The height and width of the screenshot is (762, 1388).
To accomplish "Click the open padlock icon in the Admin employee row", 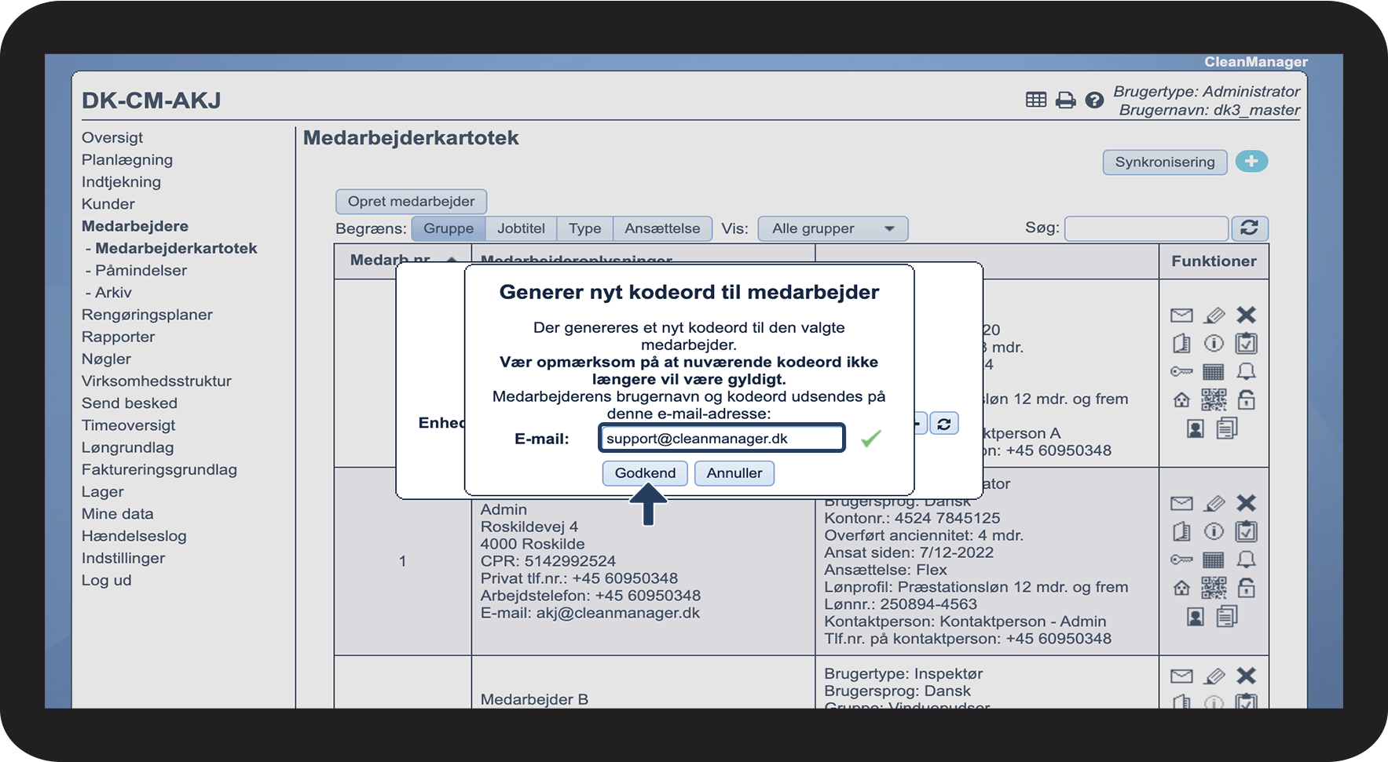I will click(x=1246, y=588).
